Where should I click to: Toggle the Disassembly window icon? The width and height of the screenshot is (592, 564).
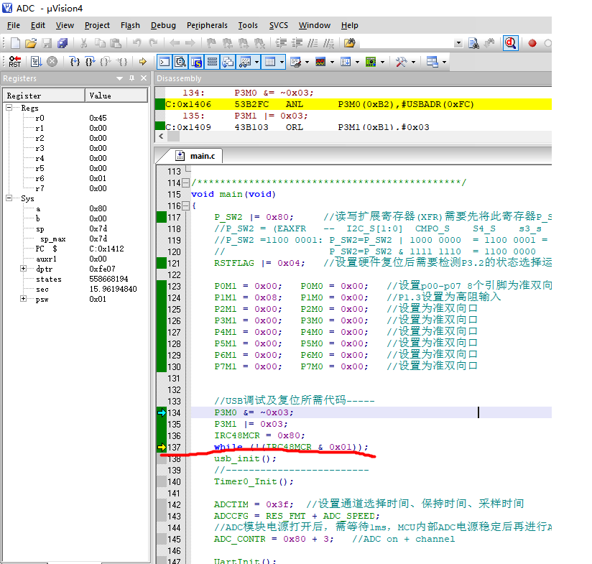(180, 62)
